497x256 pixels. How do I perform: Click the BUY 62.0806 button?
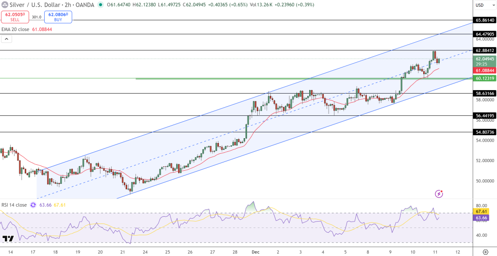58,17
